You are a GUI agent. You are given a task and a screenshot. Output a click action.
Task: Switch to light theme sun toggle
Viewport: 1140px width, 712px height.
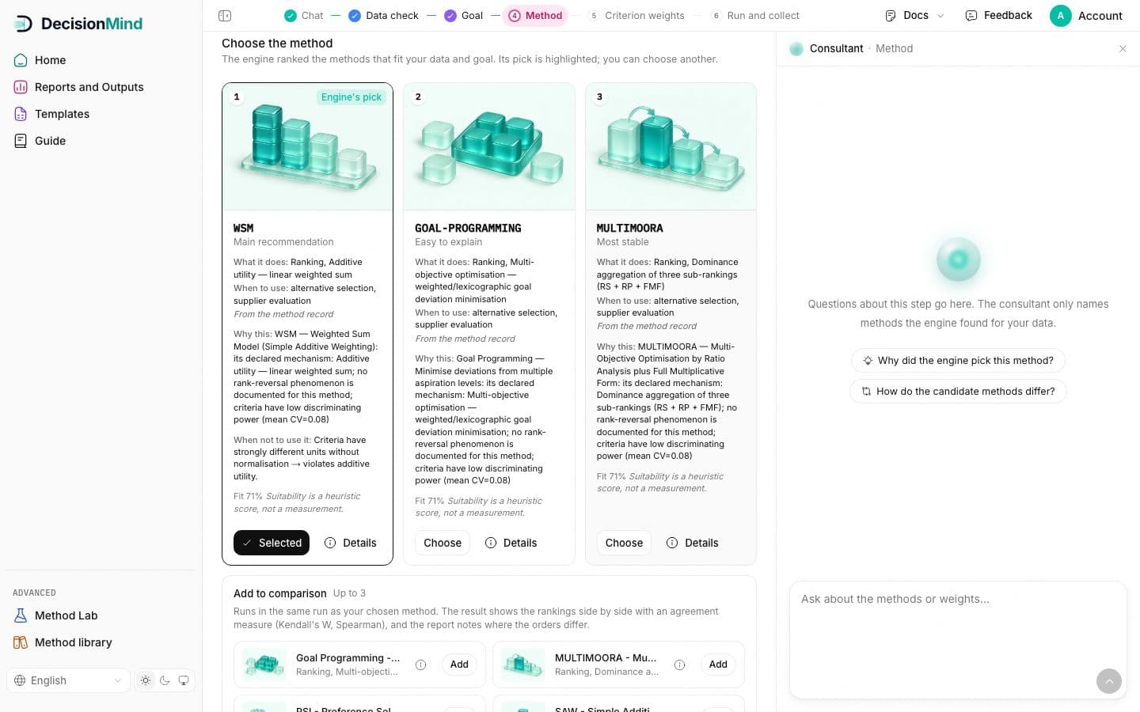(x=146, y=680)
